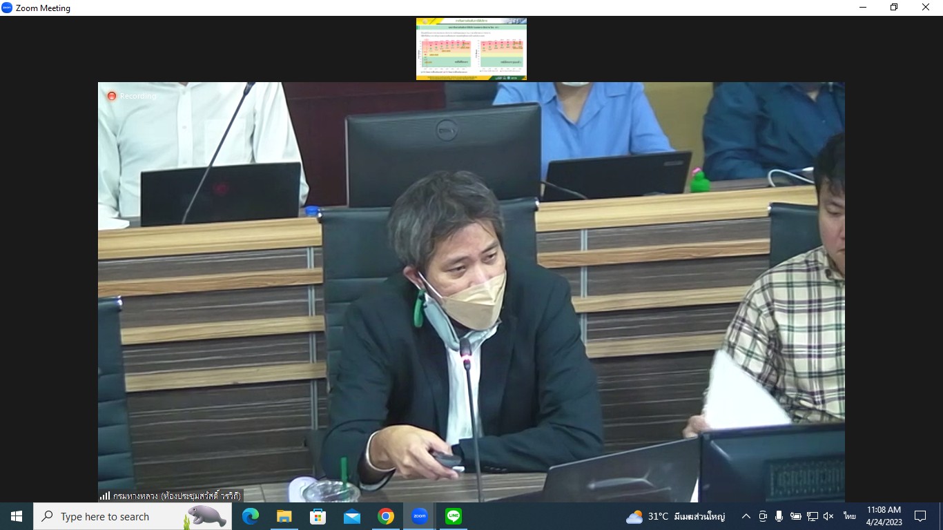
Task: Click the Type here to search box
Action: click(x=110, y=516)
